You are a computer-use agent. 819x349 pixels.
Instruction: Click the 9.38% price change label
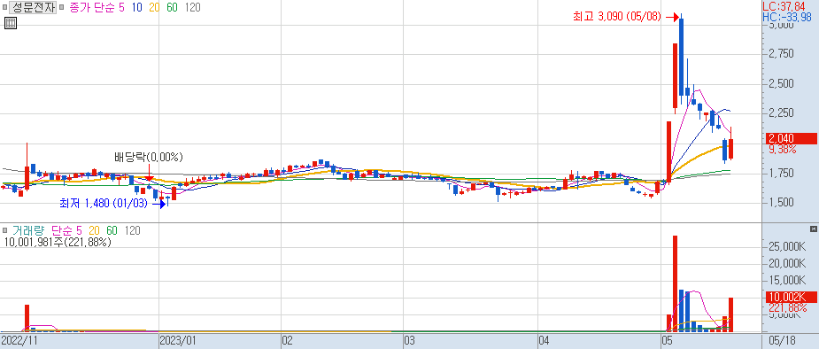(783, 150)
